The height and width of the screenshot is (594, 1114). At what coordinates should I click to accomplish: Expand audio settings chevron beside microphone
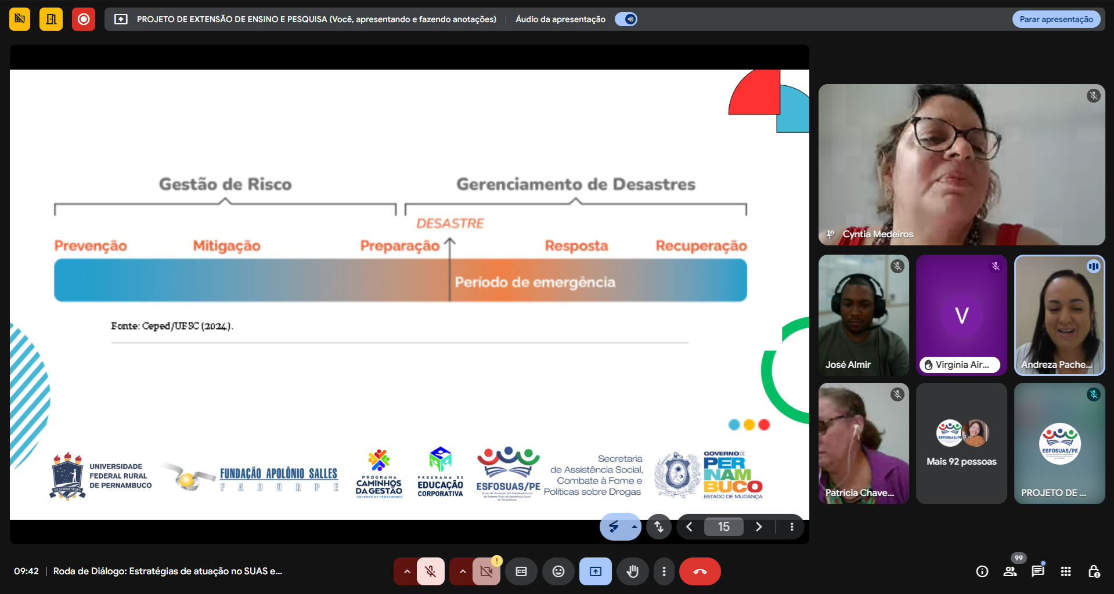[407, 571]
